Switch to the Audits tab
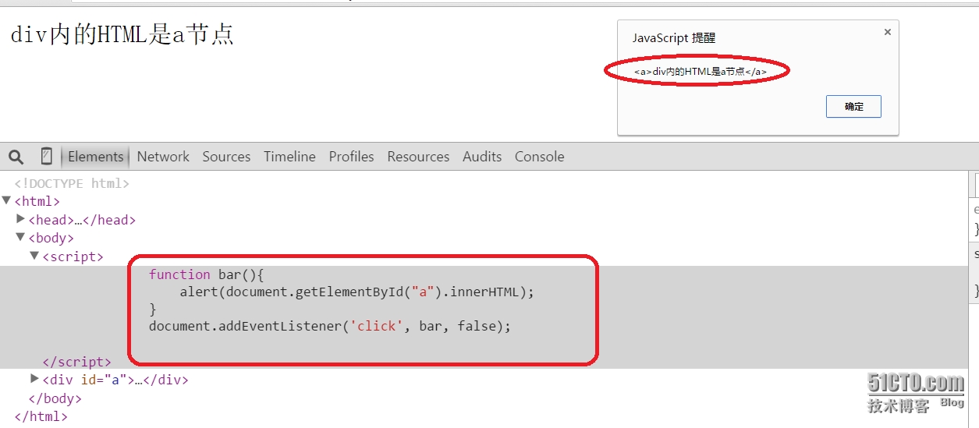 482,157
